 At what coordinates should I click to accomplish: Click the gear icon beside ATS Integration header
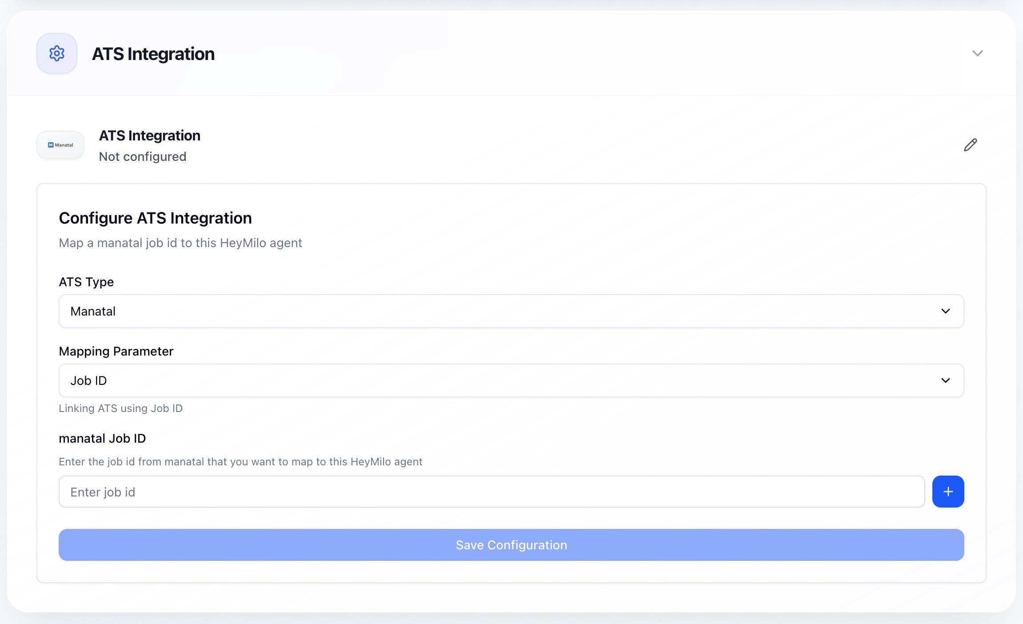(57, 53)
